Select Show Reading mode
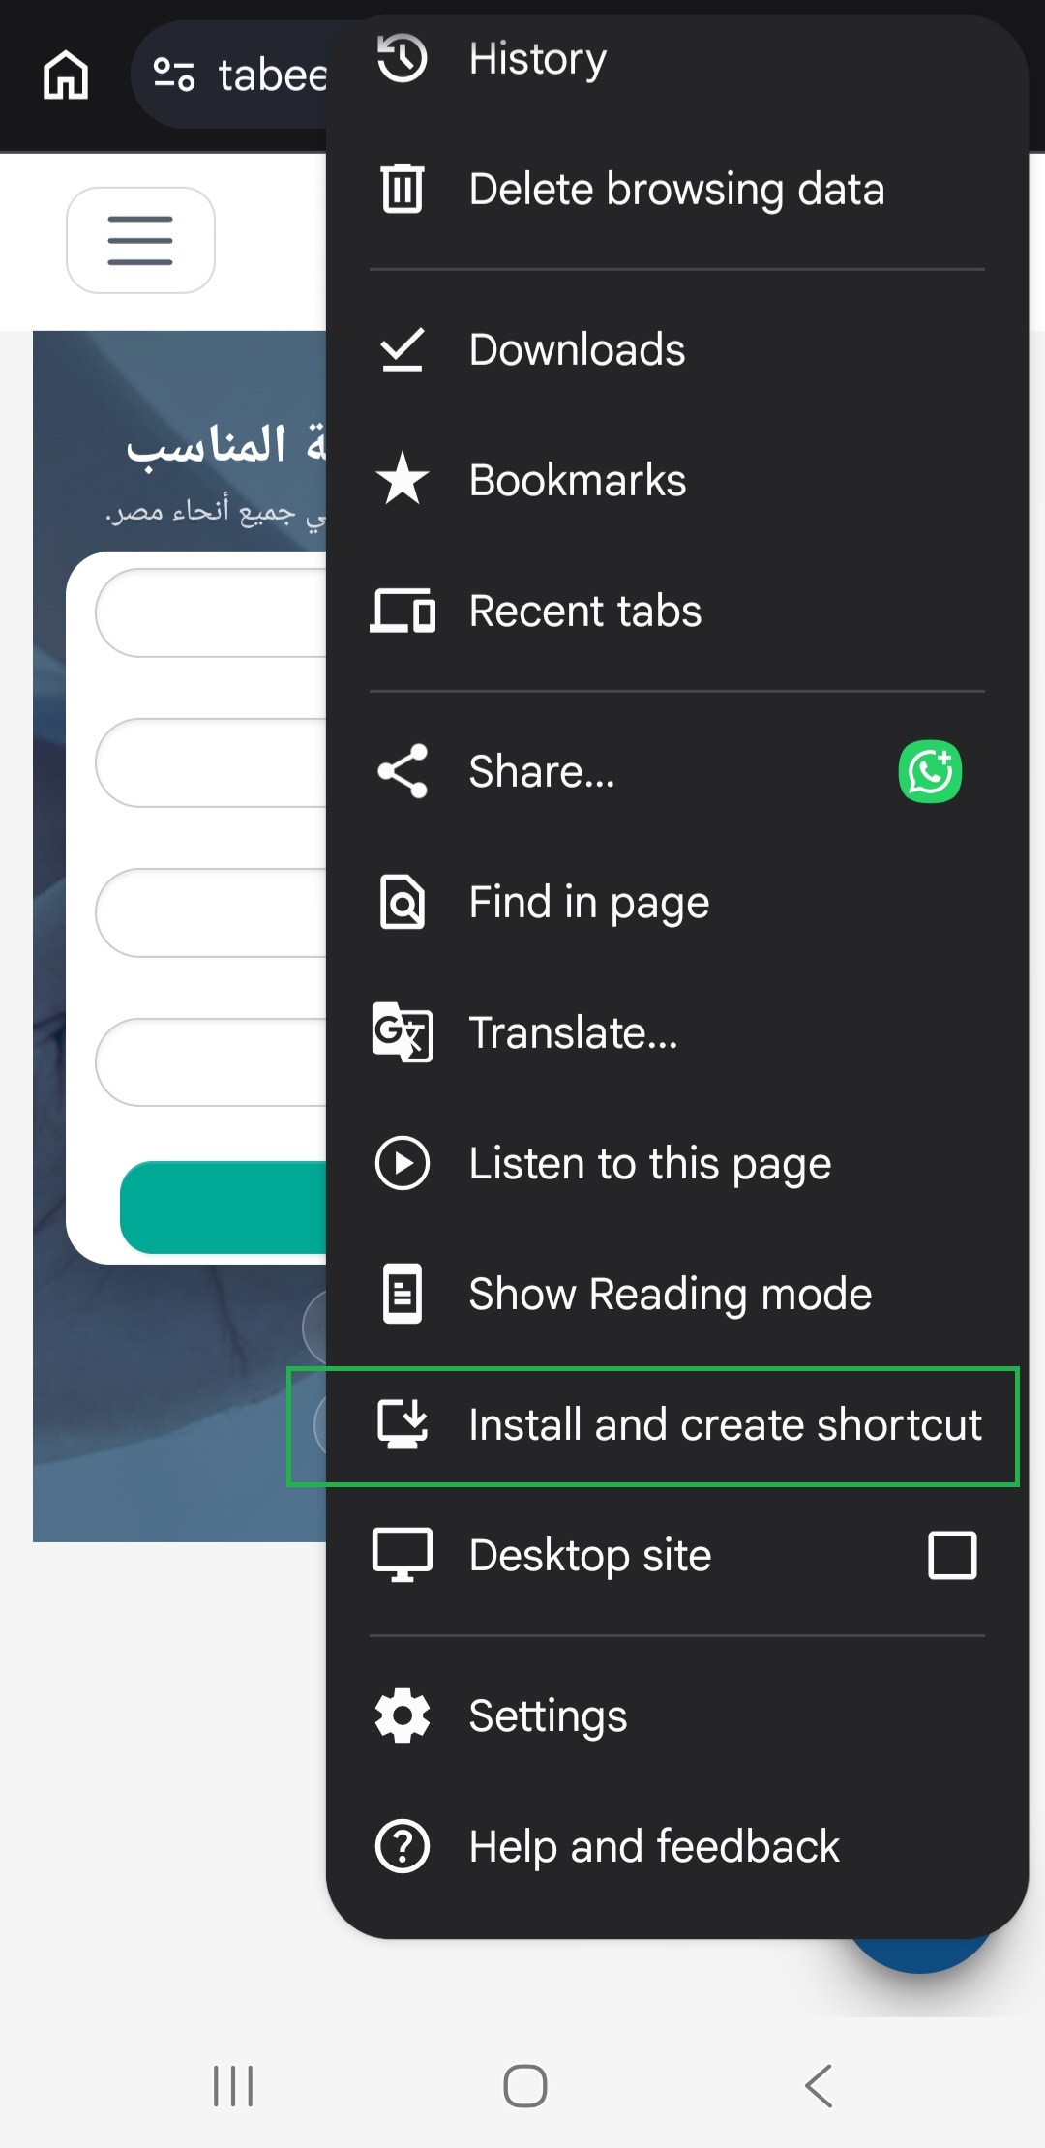Image resolution: width=1045 pixels, height=2148 pixels. point(677,1294)
